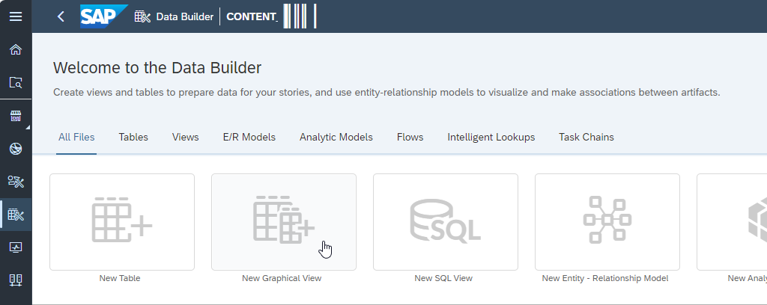Switch to the Tables tab

click(133, 138)
